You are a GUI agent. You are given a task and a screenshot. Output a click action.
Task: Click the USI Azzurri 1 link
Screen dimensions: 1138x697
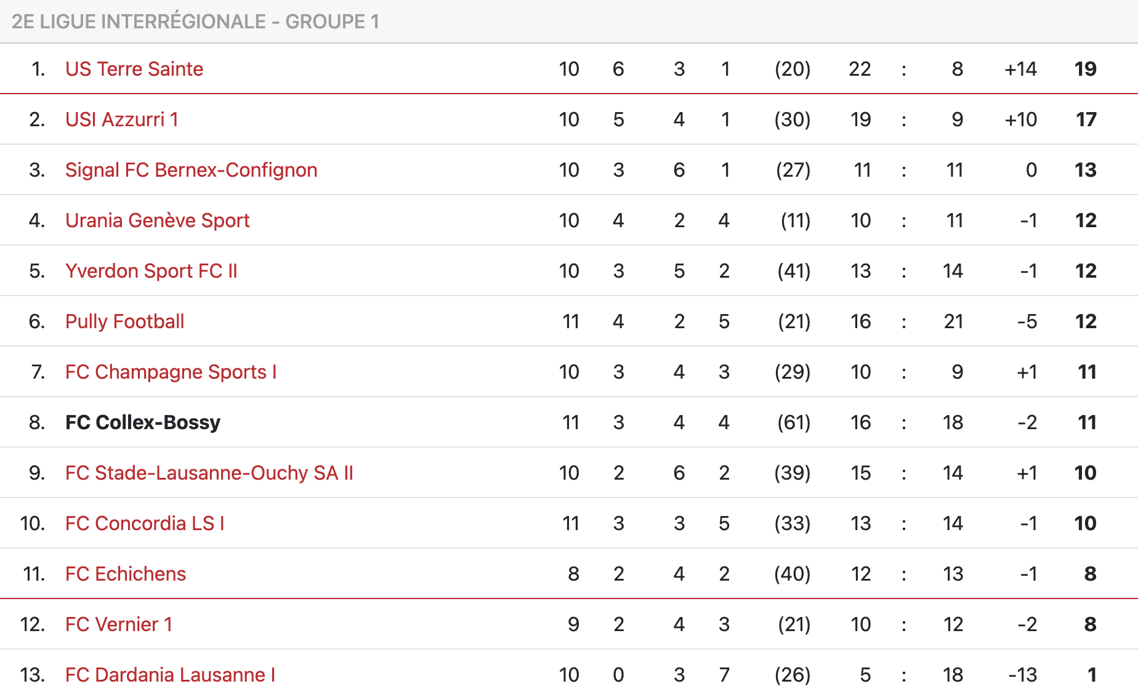[x=122, y=119]
